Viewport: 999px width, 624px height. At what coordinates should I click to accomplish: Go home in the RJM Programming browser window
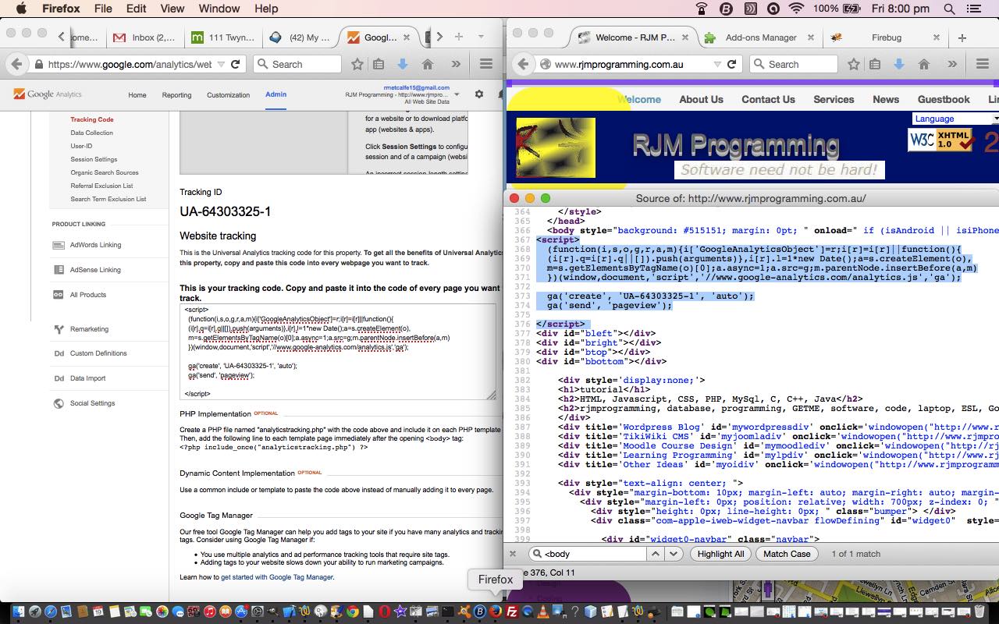(924, 64)
